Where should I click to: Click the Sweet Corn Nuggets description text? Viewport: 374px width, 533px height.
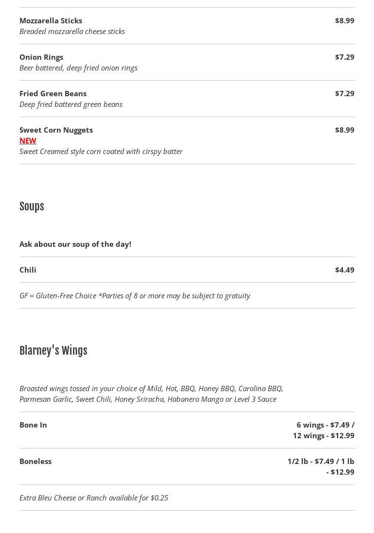(101, 151)
